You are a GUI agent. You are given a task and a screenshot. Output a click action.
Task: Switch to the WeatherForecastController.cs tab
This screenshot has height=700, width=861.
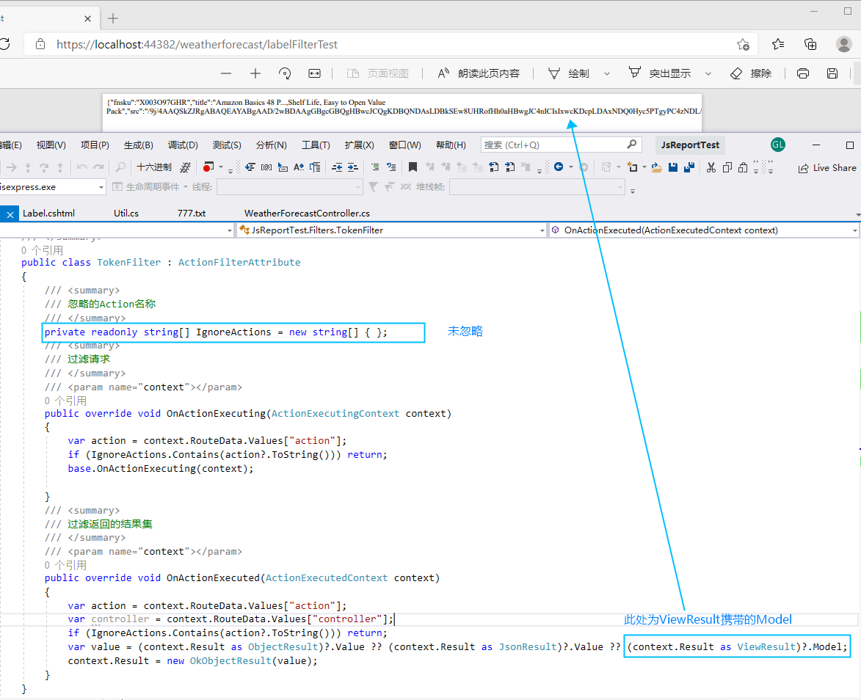[307, 214]
